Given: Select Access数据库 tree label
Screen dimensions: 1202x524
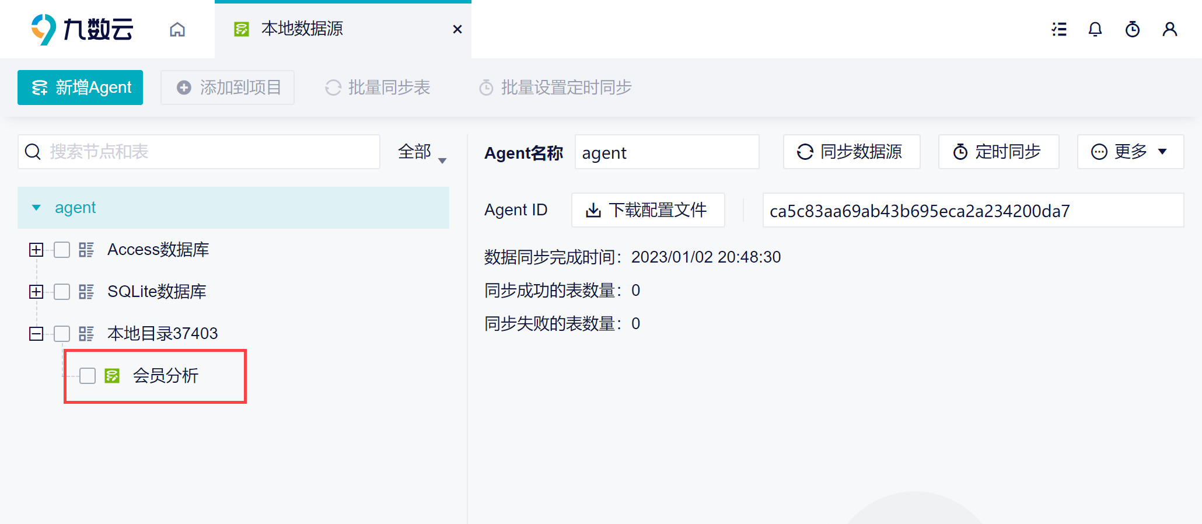Looking at the screenshot, I should [x=158, y=250].
